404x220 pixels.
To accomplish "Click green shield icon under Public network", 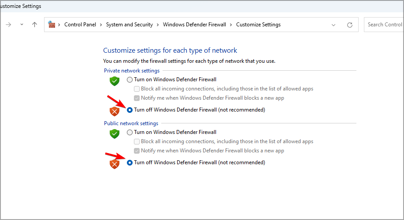I will point(115,133).
